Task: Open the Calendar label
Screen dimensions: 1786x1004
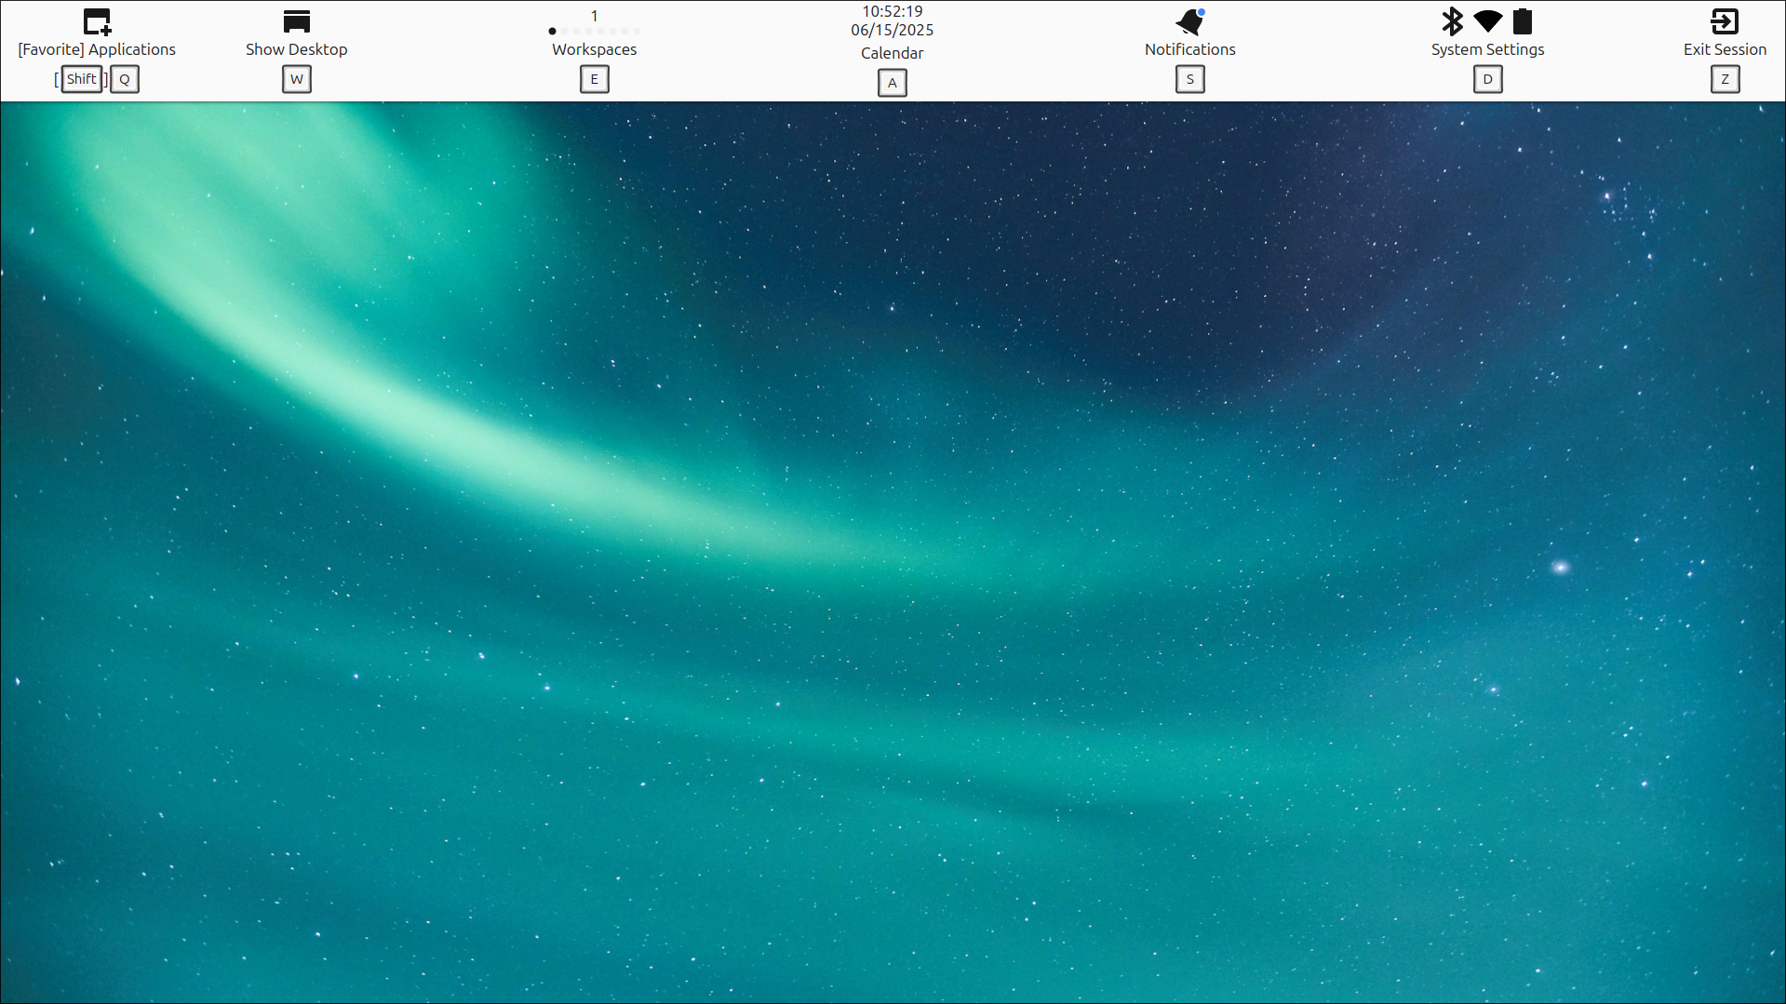Action: (892, 53)
